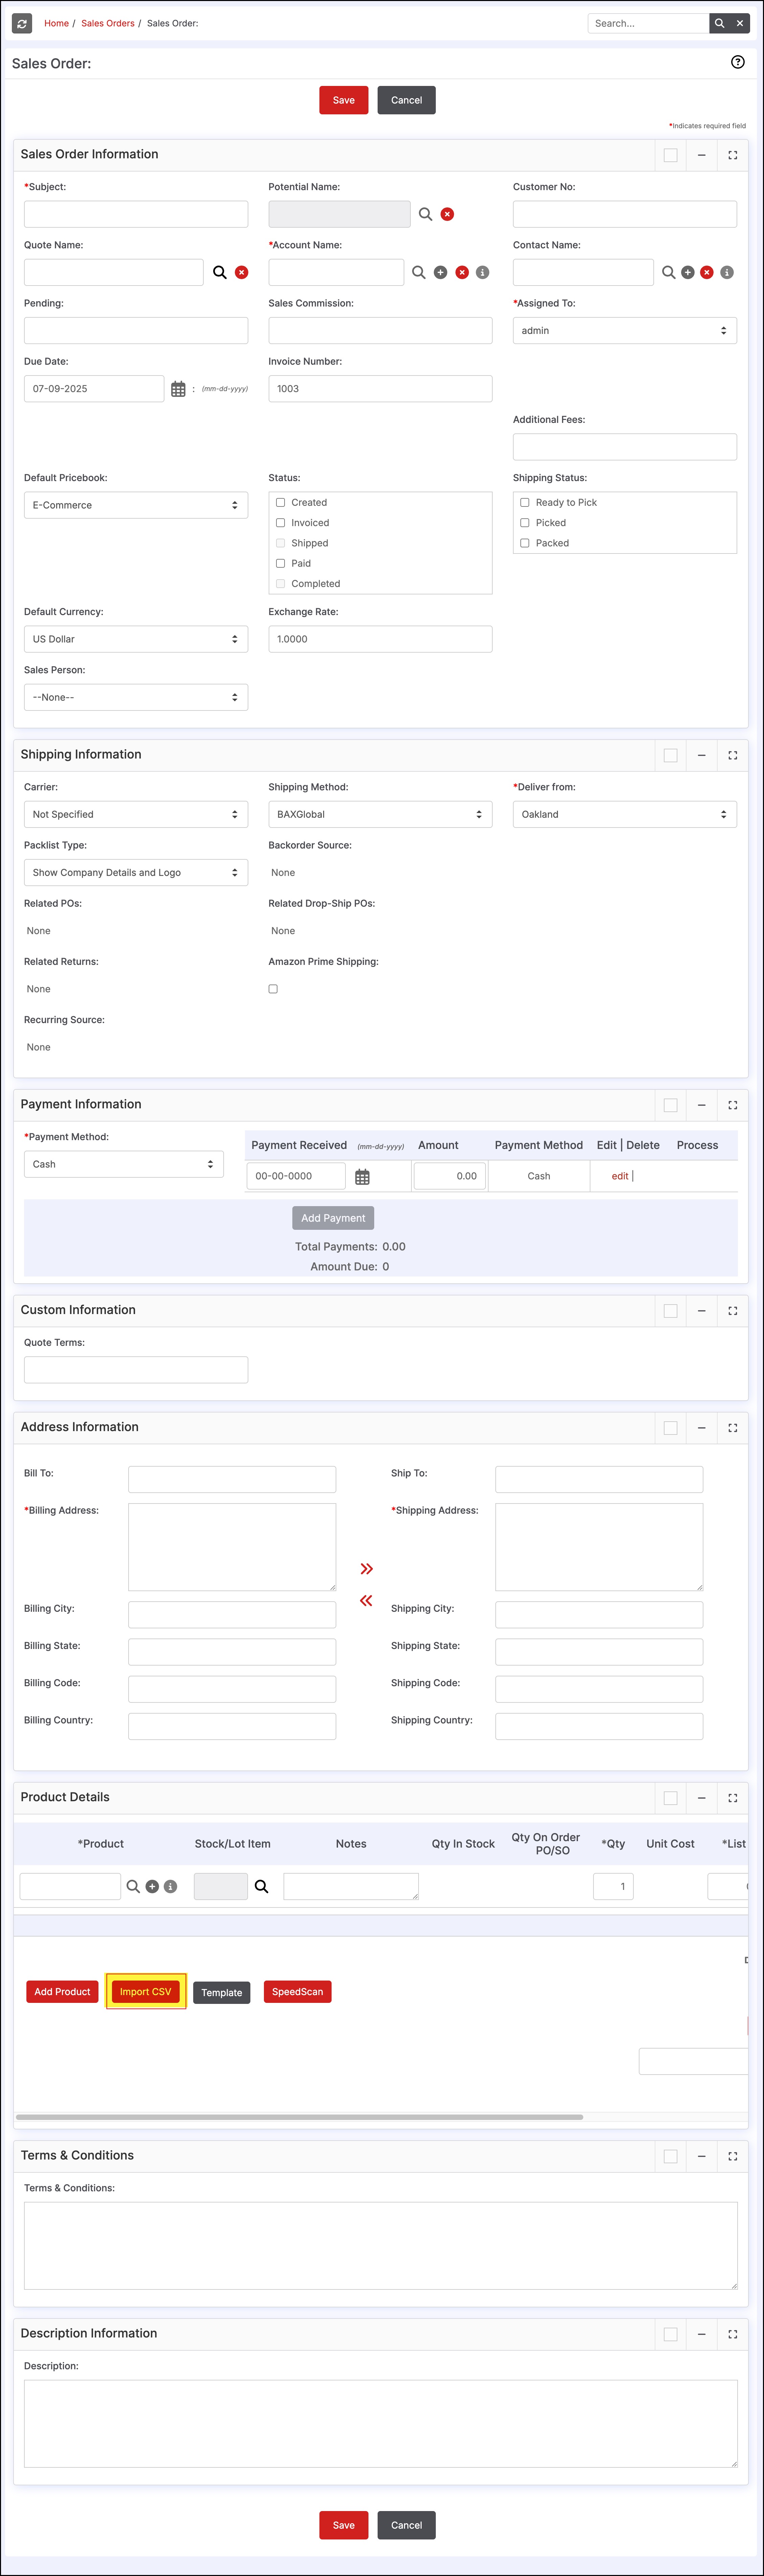Click the payment row edit link
764x2576 pixels.
[x=620, y=1176]
